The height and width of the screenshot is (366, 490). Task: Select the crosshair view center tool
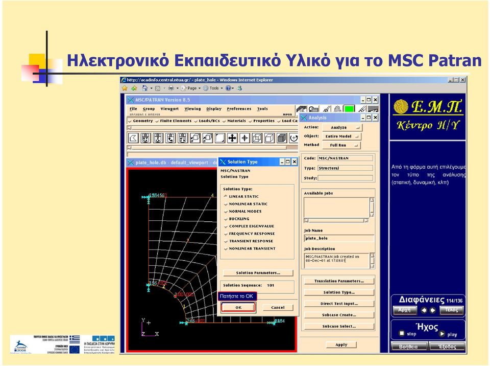click(x=244, y=138)
